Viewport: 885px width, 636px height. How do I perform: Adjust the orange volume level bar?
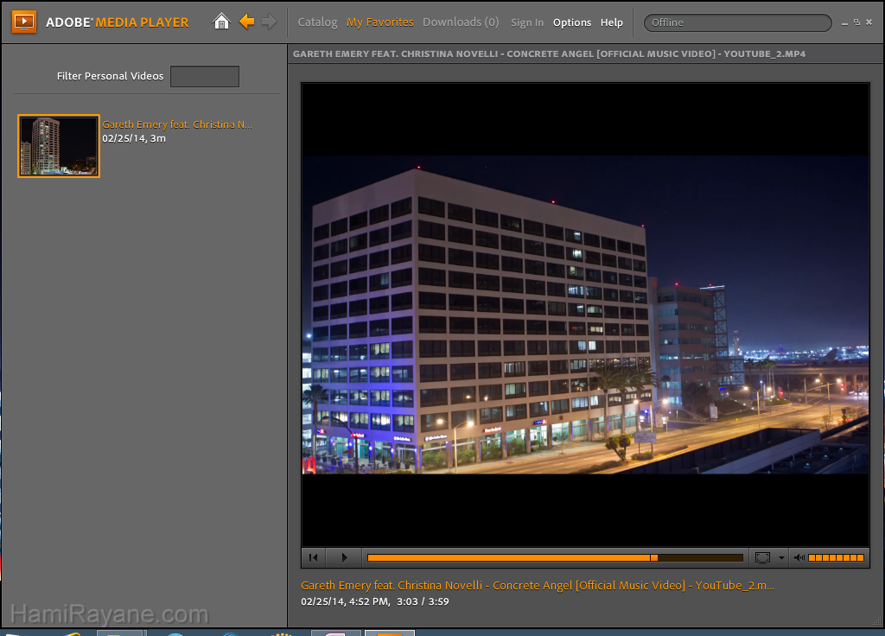[x=836, y=557]
